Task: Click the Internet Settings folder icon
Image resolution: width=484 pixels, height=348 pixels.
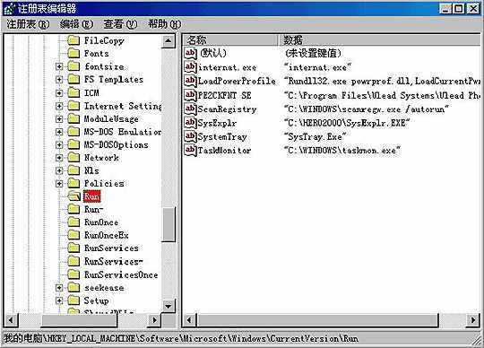Action: (x=73, y=106)
